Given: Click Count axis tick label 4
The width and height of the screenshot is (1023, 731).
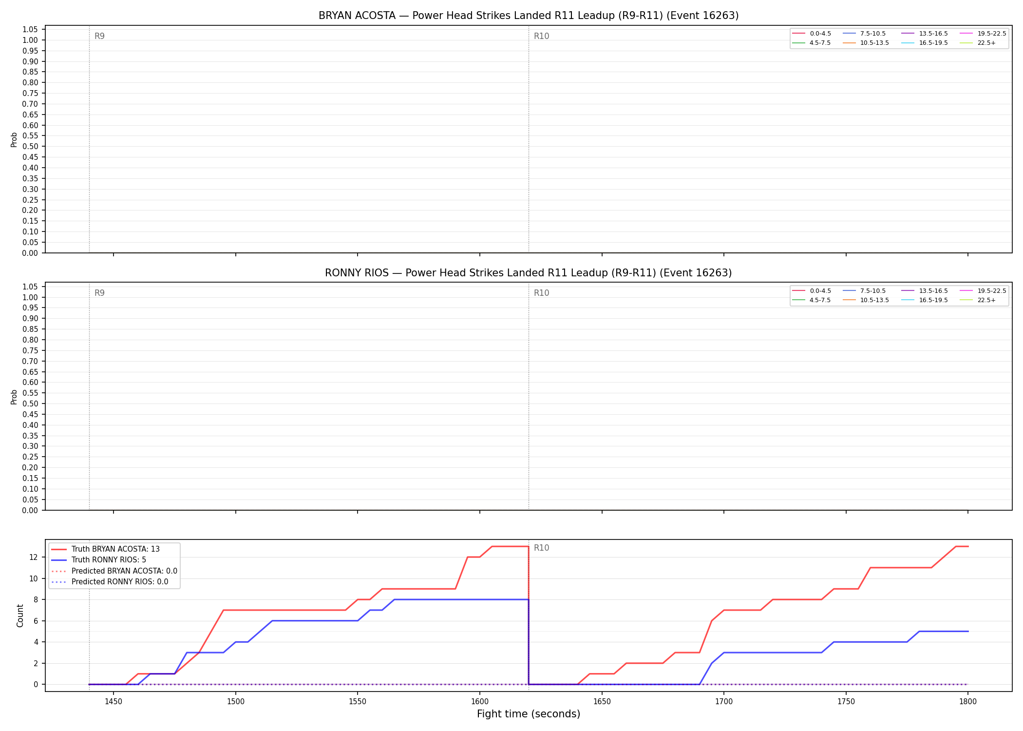Looking at the screenshot, I should tap(36, 642).
